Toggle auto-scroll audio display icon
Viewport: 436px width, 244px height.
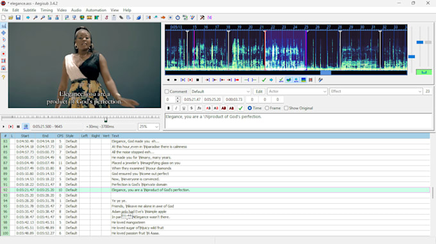point(296,80)
